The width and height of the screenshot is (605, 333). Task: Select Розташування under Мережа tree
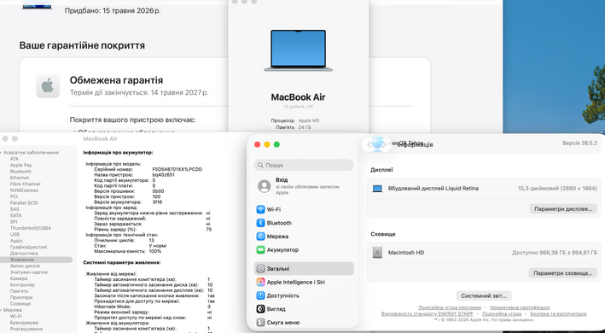click(26, 329)
